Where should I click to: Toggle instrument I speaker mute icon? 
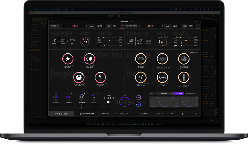(x=122, y=26)
